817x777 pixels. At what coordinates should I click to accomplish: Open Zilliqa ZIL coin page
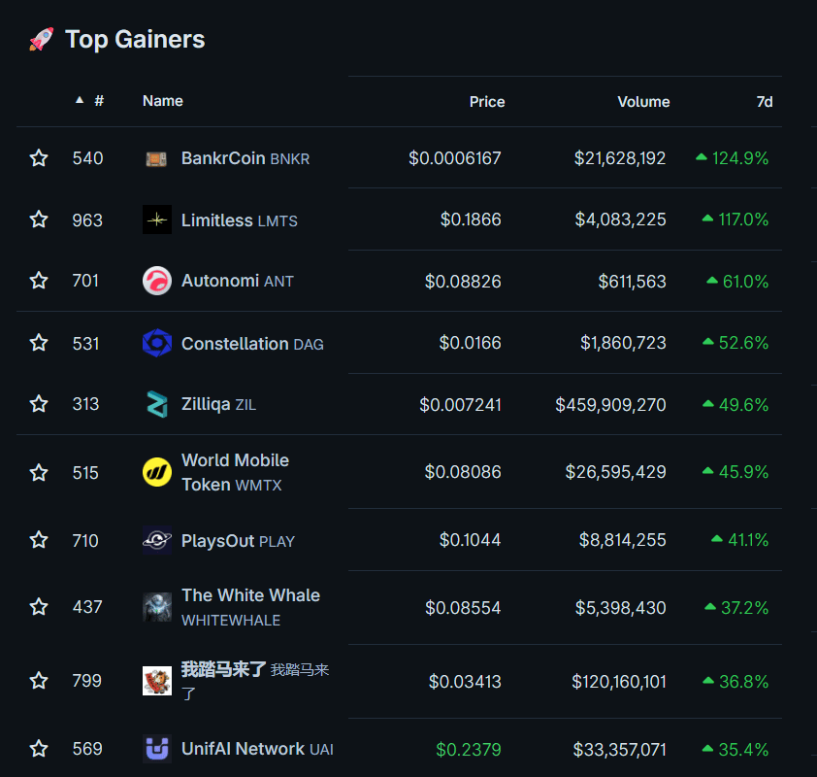218,404
